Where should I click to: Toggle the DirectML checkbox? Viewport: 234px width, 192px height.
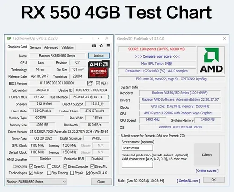point(92,166)
